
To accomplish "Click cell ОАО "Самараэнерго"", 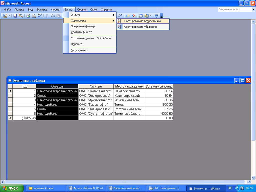I will [x=96, y=91].
